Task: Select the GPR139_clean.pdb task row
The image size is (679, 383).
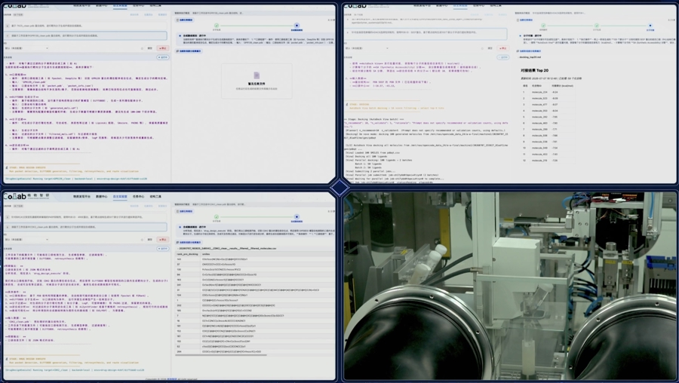Action: (x=85, y=35)
